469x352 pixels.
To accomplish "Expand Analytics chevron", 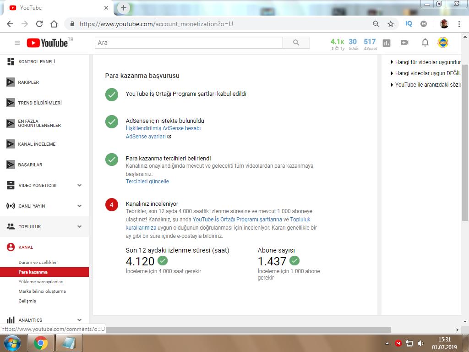I will [x=79, y=320].
